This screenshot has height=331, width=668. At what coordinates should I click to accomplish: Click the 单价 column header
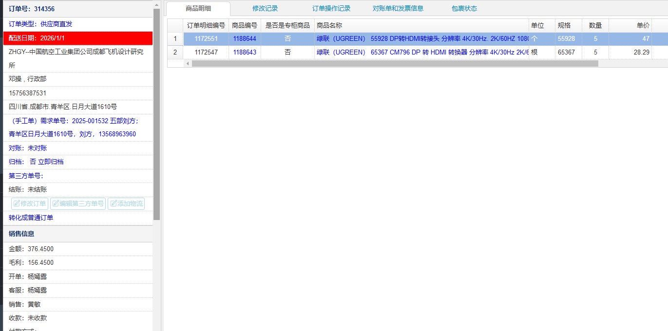643,25
